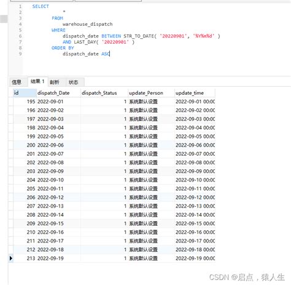The image size is (291, 285).
Task: Select the id cell 200
Action: pyautogui.click(x=25, y=145)
